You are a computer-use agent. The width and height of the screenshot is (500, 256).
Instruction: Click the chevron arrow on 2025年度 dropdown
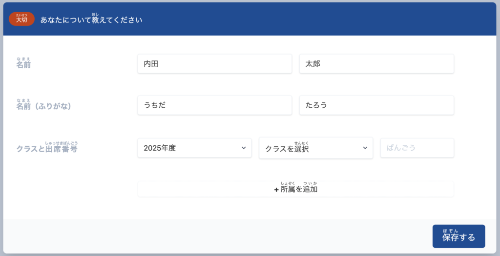click(x=244, y=148)
